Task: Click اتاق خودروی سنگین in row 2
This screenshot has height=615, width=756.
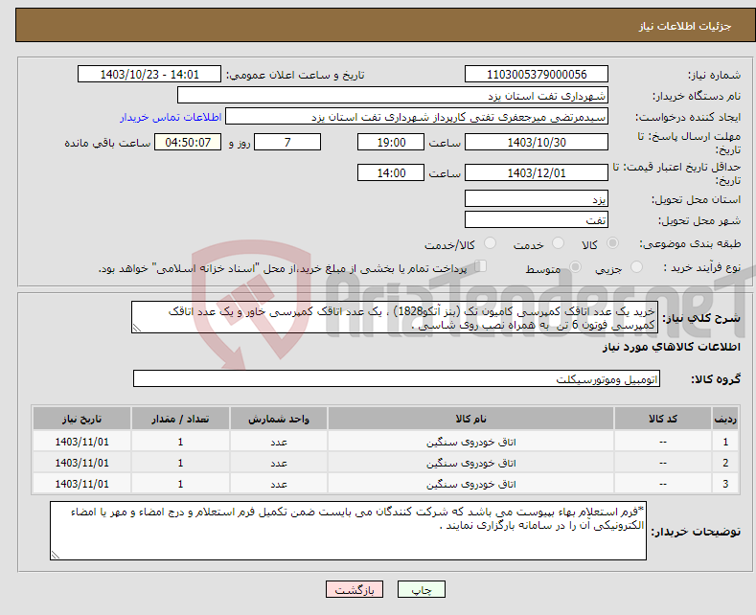Action: click(470, 464)
